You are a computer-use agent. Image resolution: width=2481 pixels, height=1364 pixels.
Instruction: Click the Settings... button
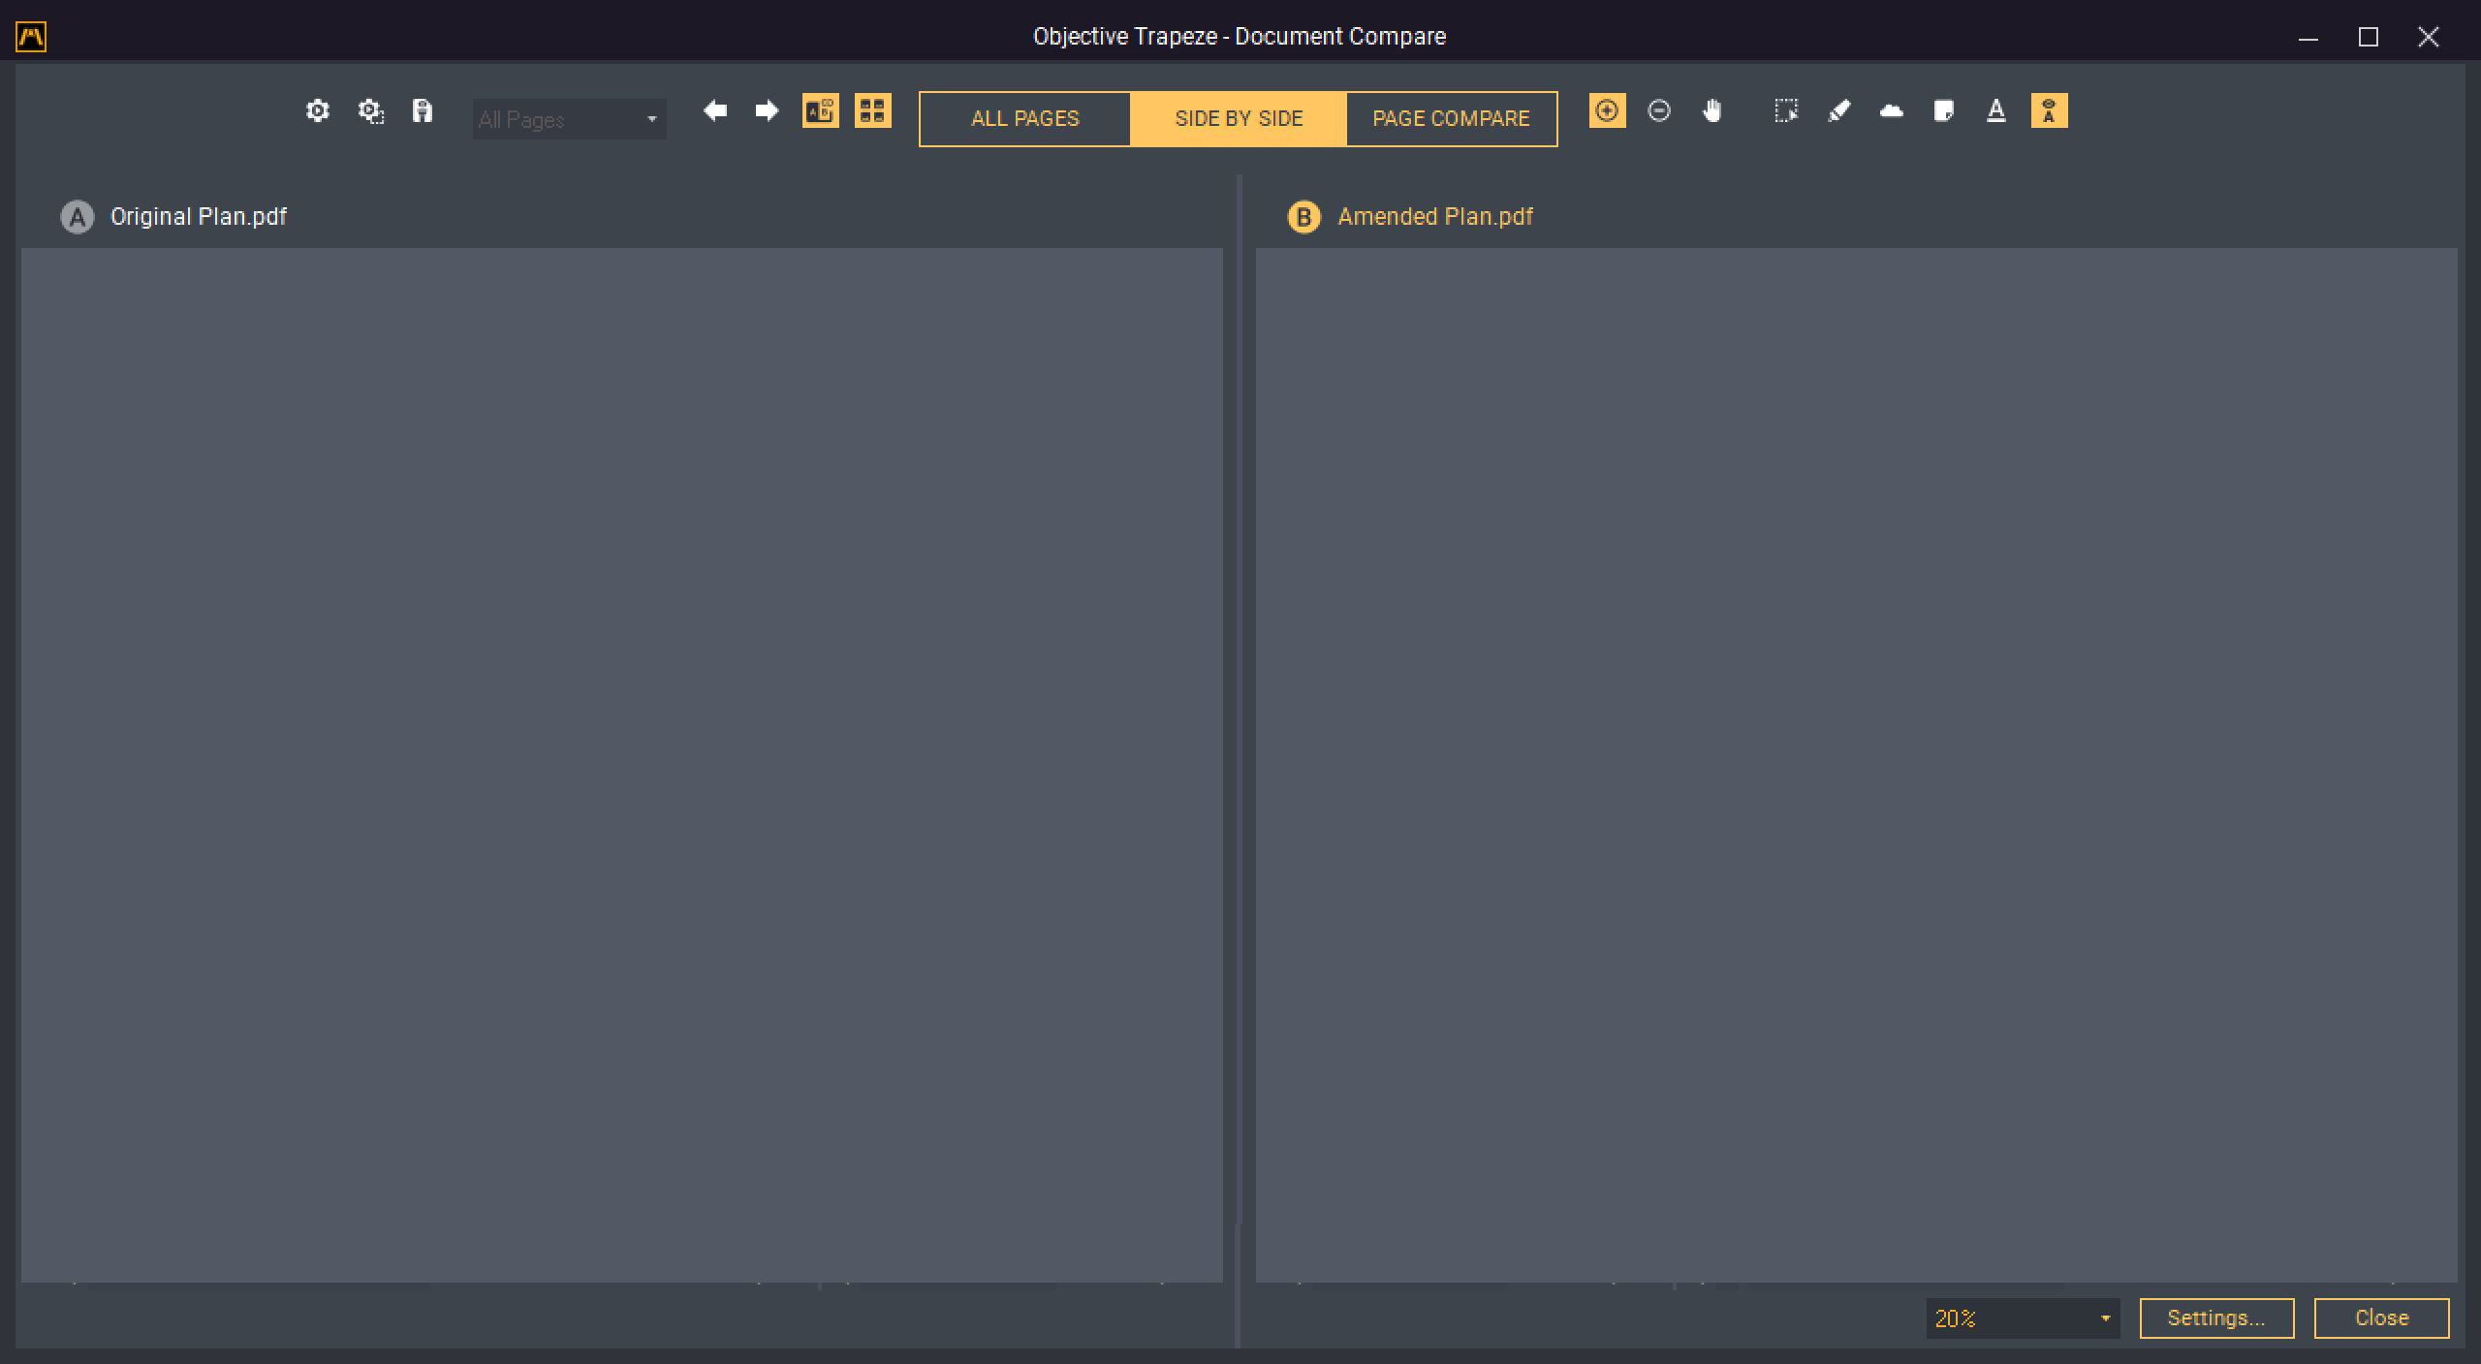(x=2215, y=1318)
